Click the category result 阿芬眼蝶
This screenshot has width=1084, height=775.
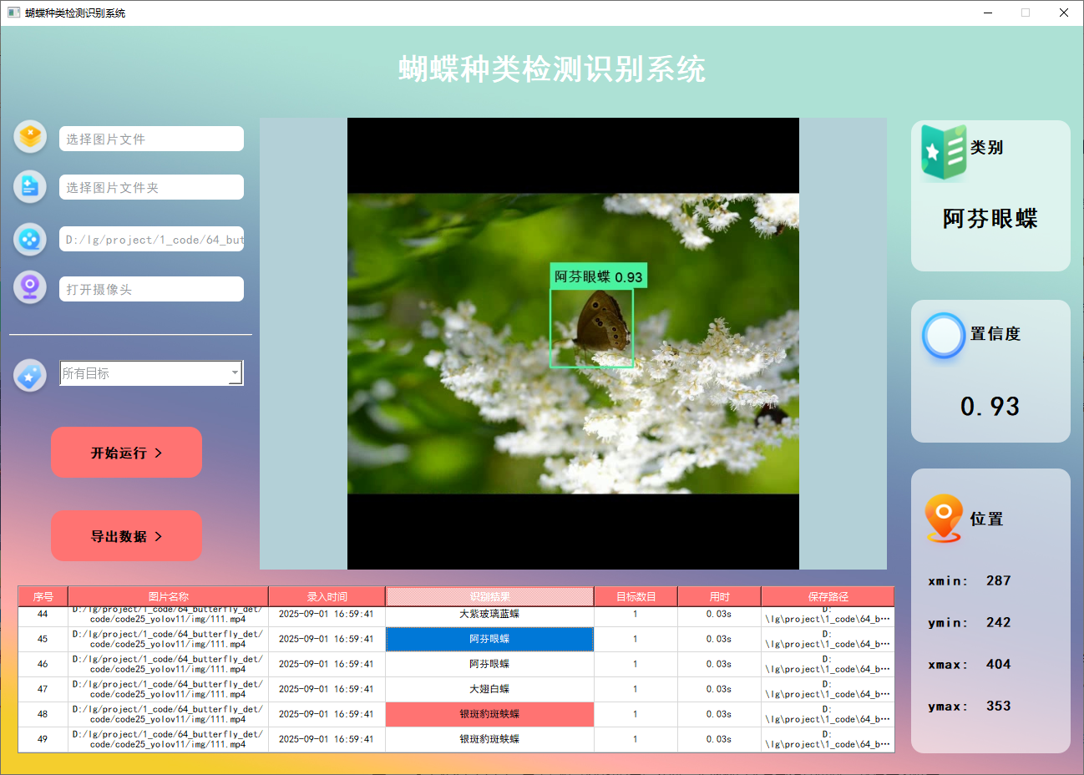[x=990, y=219]
